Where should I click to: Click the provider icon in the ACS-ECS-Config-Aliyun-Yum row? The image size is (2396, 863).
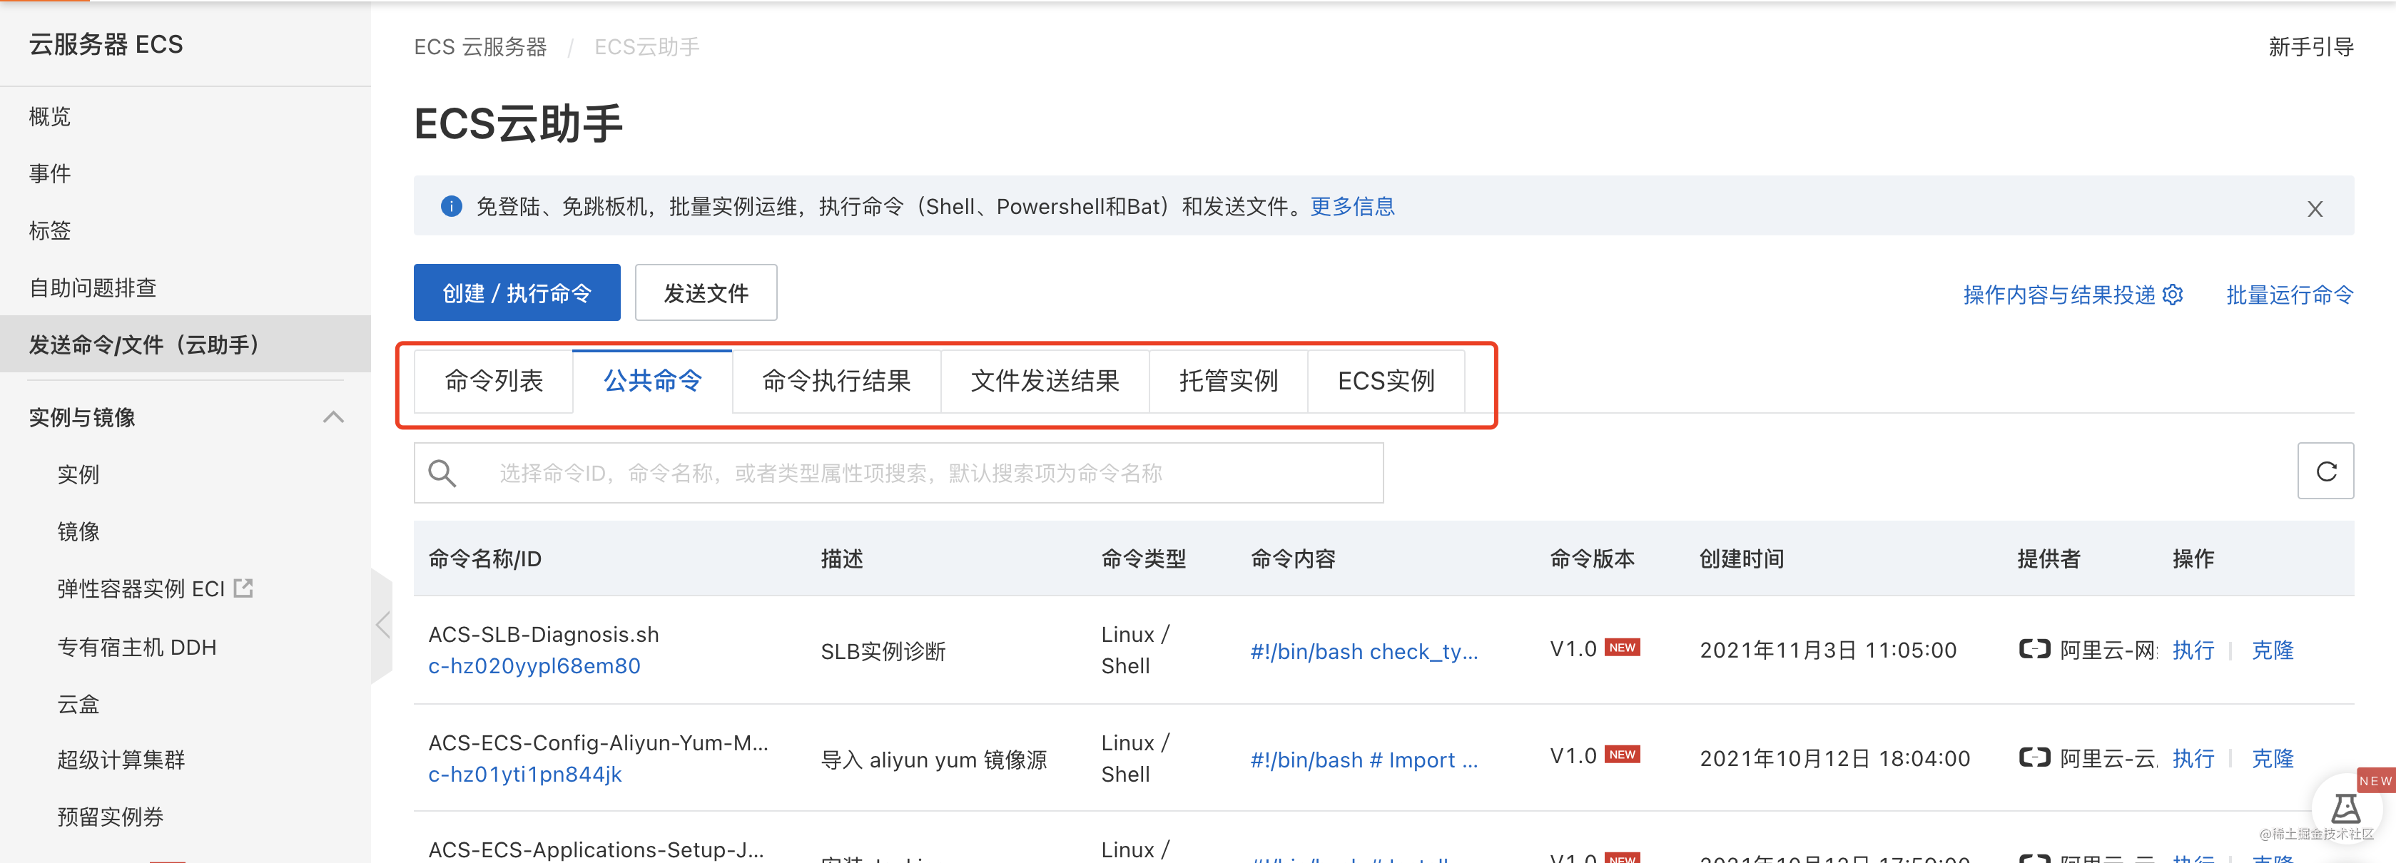point(2034,758)
